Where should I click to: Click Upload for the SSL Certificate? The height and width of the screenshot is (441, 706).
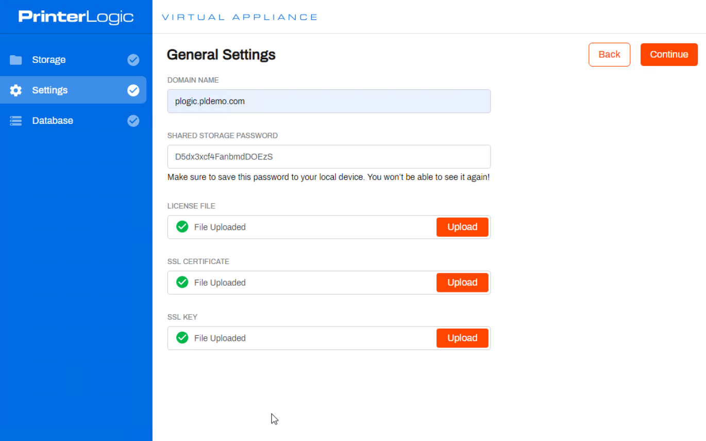point(462,282)
